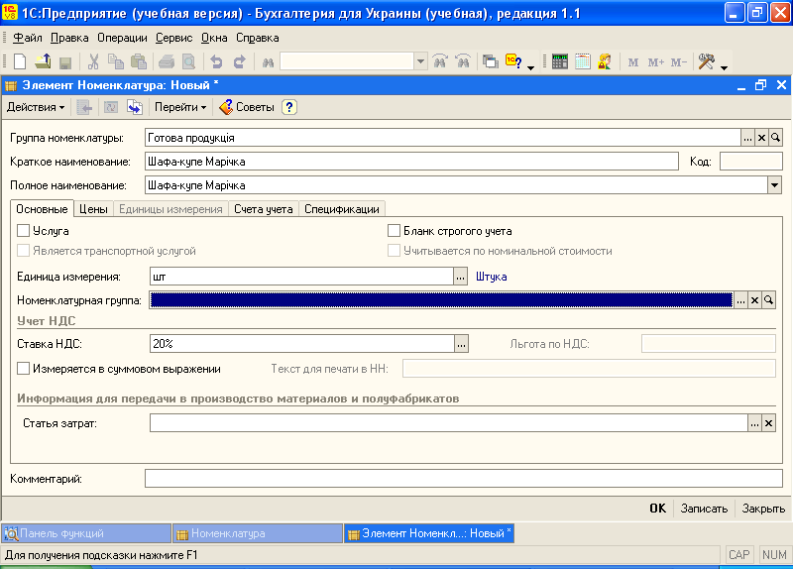
Task: Open the Calculator toolbar icon
Action: [560, 61]
